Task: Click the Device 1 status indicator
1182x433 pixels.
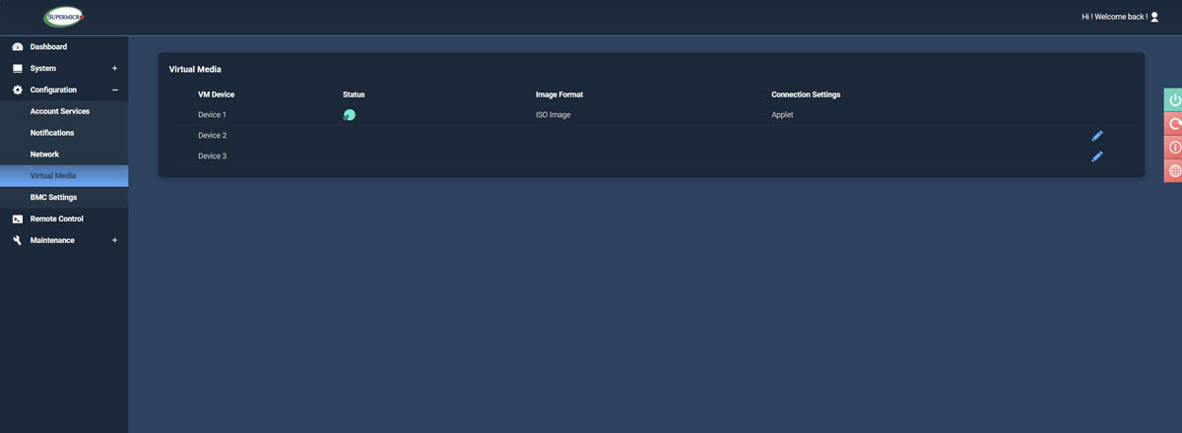Action: pyautogui.click(x=349, y=115)
